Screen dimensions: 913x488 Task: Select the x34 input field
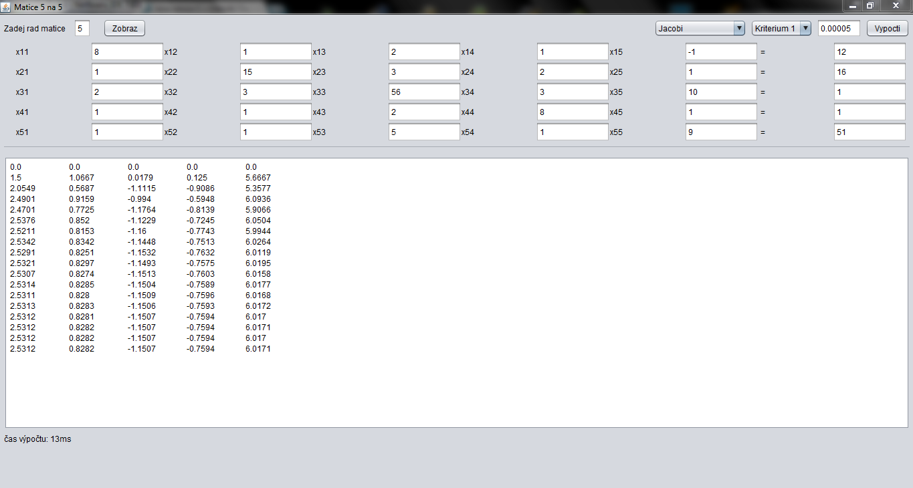tap(573, 92)
